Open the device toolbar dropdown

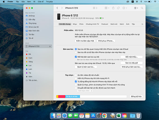[x=136, y=8]
